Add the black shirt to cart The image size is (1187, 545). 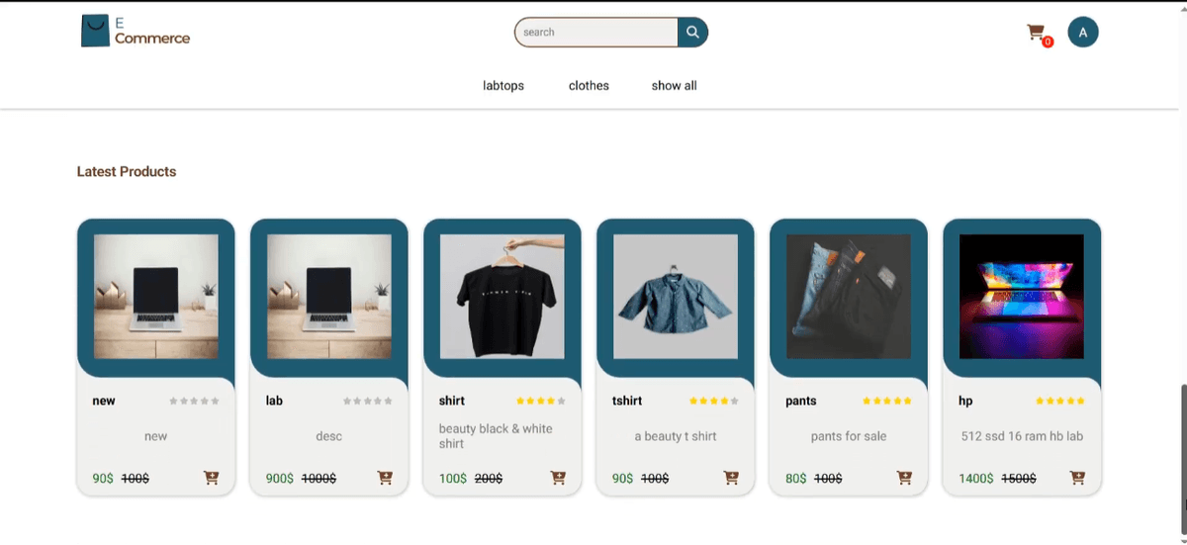(x=558, y=478)
